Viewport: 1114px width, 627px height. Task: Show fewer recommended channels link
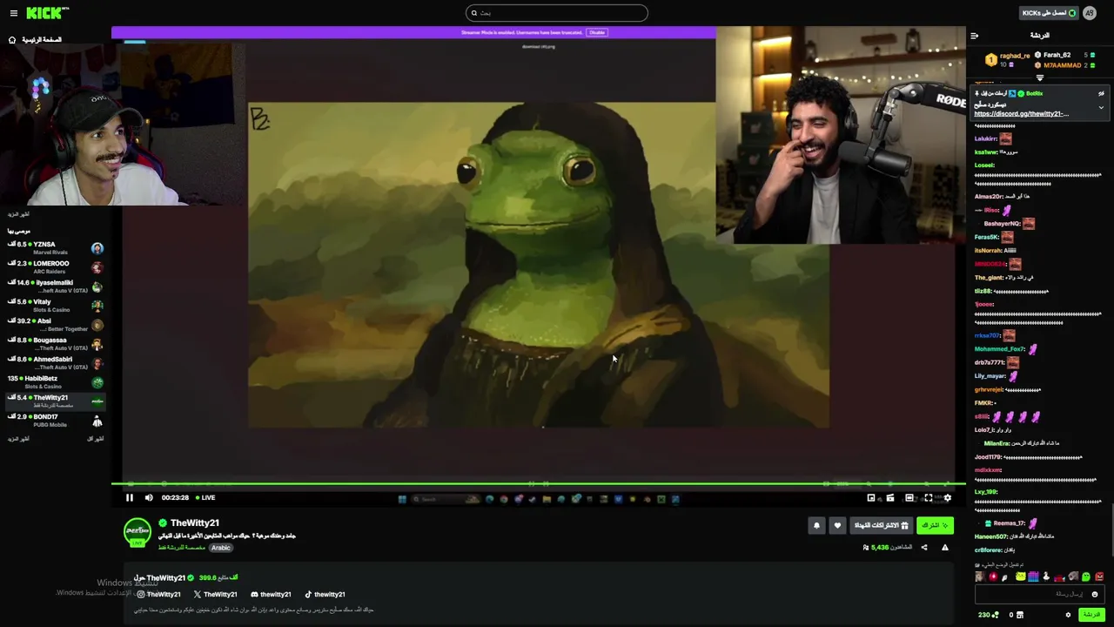[x=96, y=439]
